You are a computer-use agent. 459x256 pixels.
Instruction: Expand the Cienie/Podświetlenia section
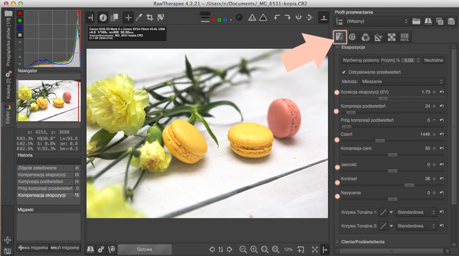click(363, 242)
